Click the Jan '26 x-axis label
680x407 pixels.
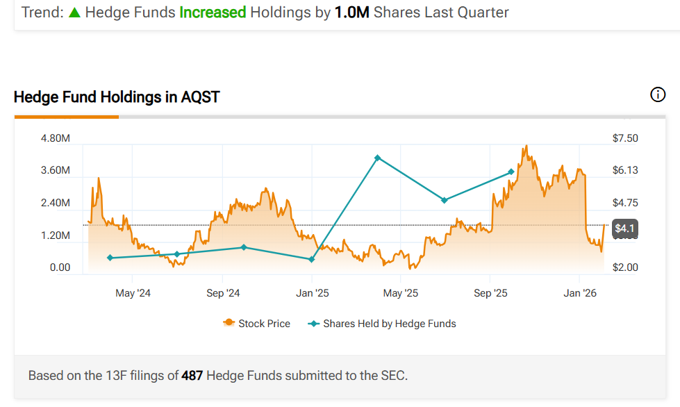pos(580,293)
